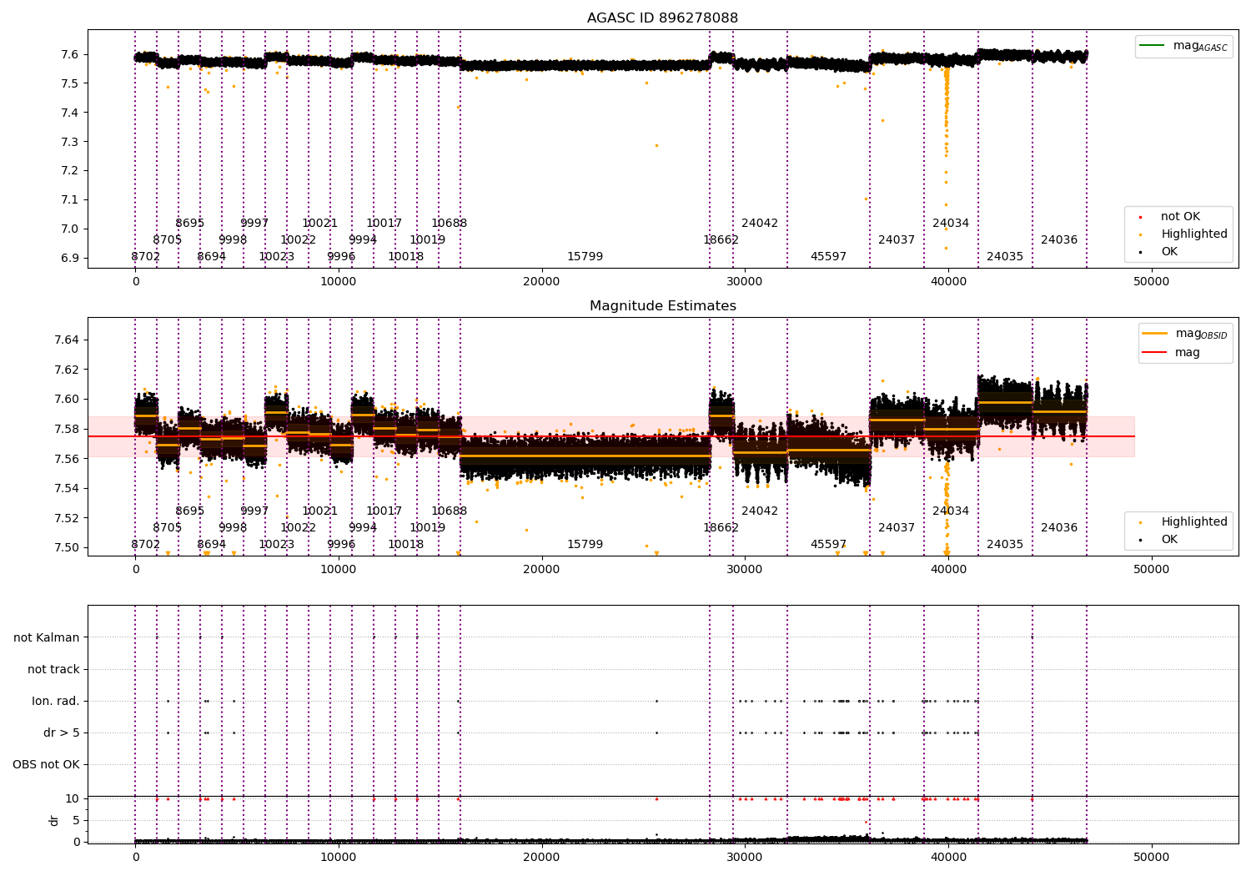Image resolution: width=1251 pixels, height=876 pixels.
Task: Click the 'OBS not OK' axis label
Action: pyautogui.click(x=46, y=764)
